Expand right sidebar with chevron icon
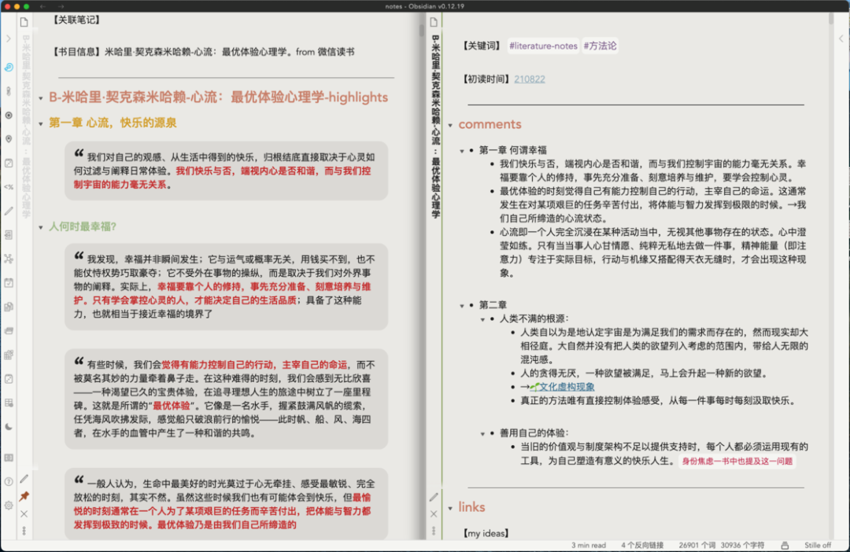The width and height of the screenshot is (850, 552). pyautogui.click(x=841, y=39)
